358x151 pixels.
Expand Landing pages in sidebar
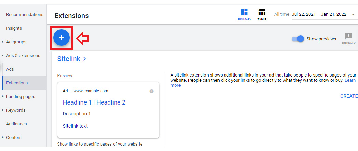tap(3, 96)
